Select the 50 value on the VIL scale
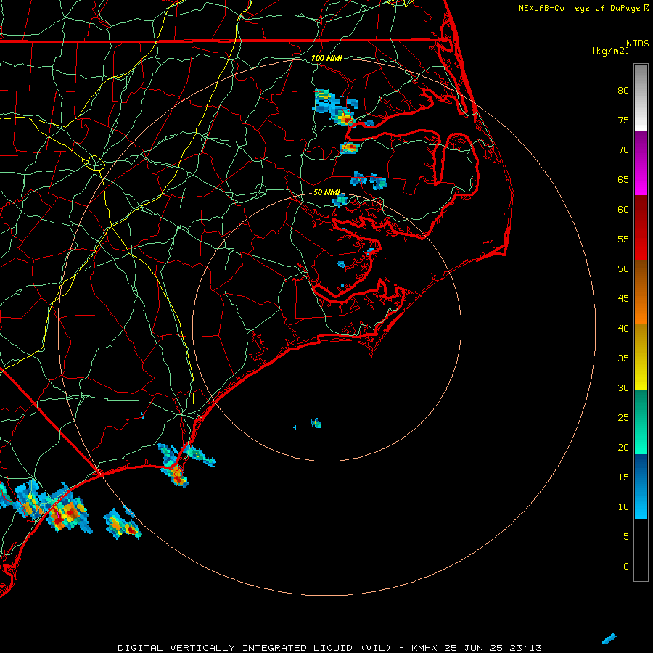The width and height of the screenshot is (653, 653). click(x=623, y=269)
